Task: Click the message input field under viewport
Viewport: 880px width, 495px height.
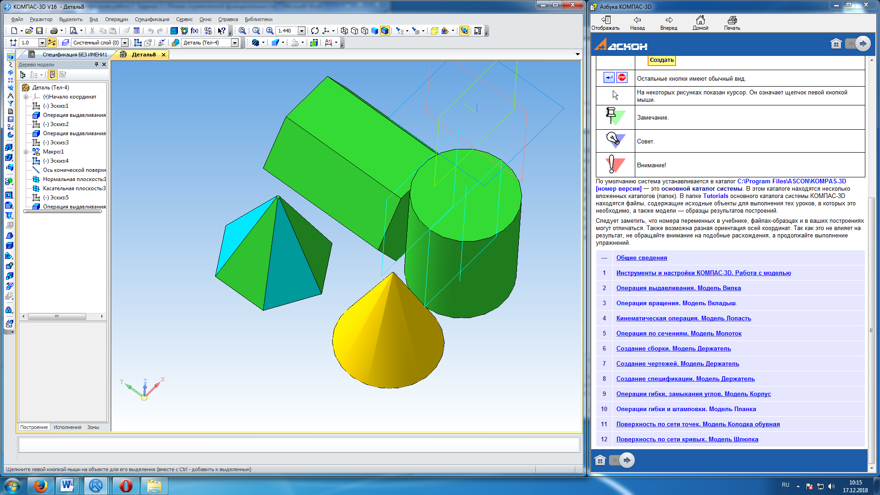Action: (x=299, y=445)
